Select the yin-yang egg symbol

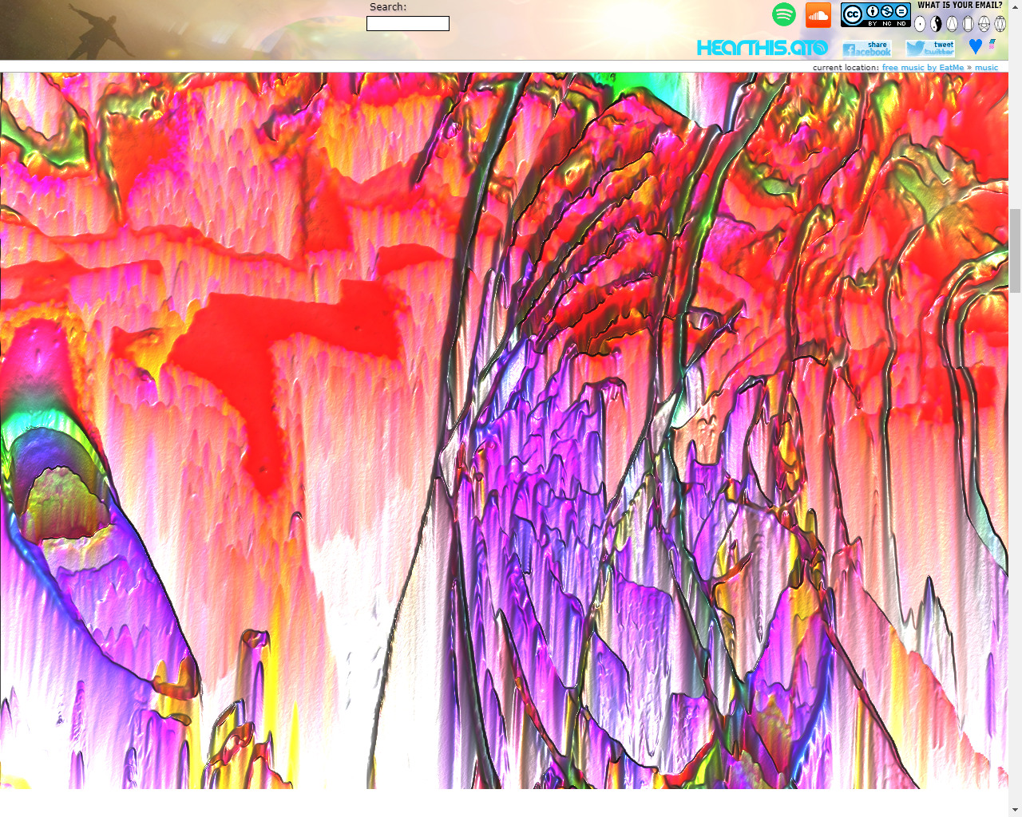(936, 23)
